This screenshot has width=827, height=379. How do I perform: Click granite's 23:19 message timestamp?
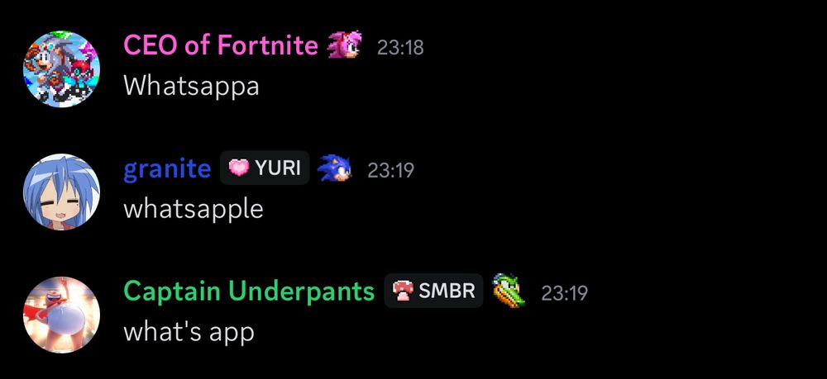(x=391, y=171)
